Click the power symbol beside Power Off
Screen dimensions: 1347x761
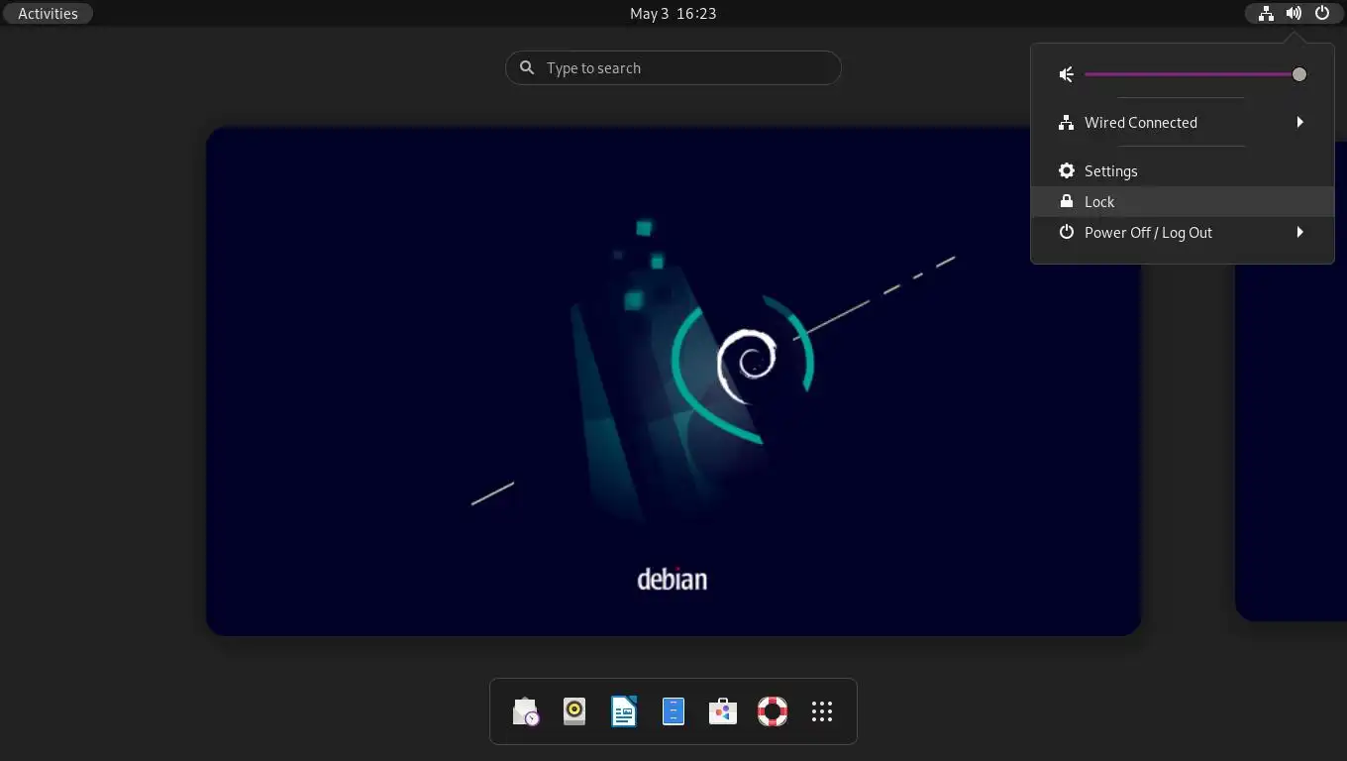click(x=1067, y=232)
